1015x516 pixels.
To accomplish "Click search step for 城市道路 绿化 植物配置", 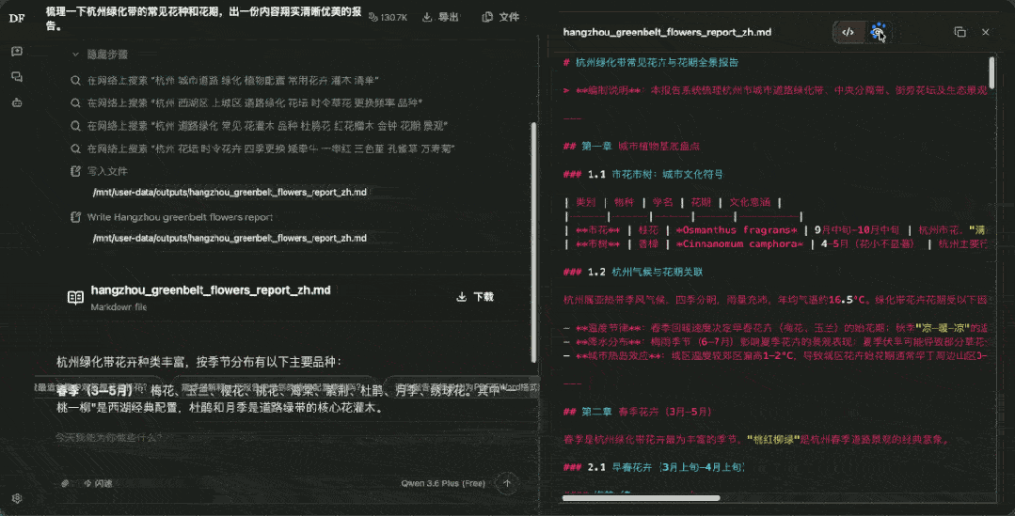I will coord(224,80).
